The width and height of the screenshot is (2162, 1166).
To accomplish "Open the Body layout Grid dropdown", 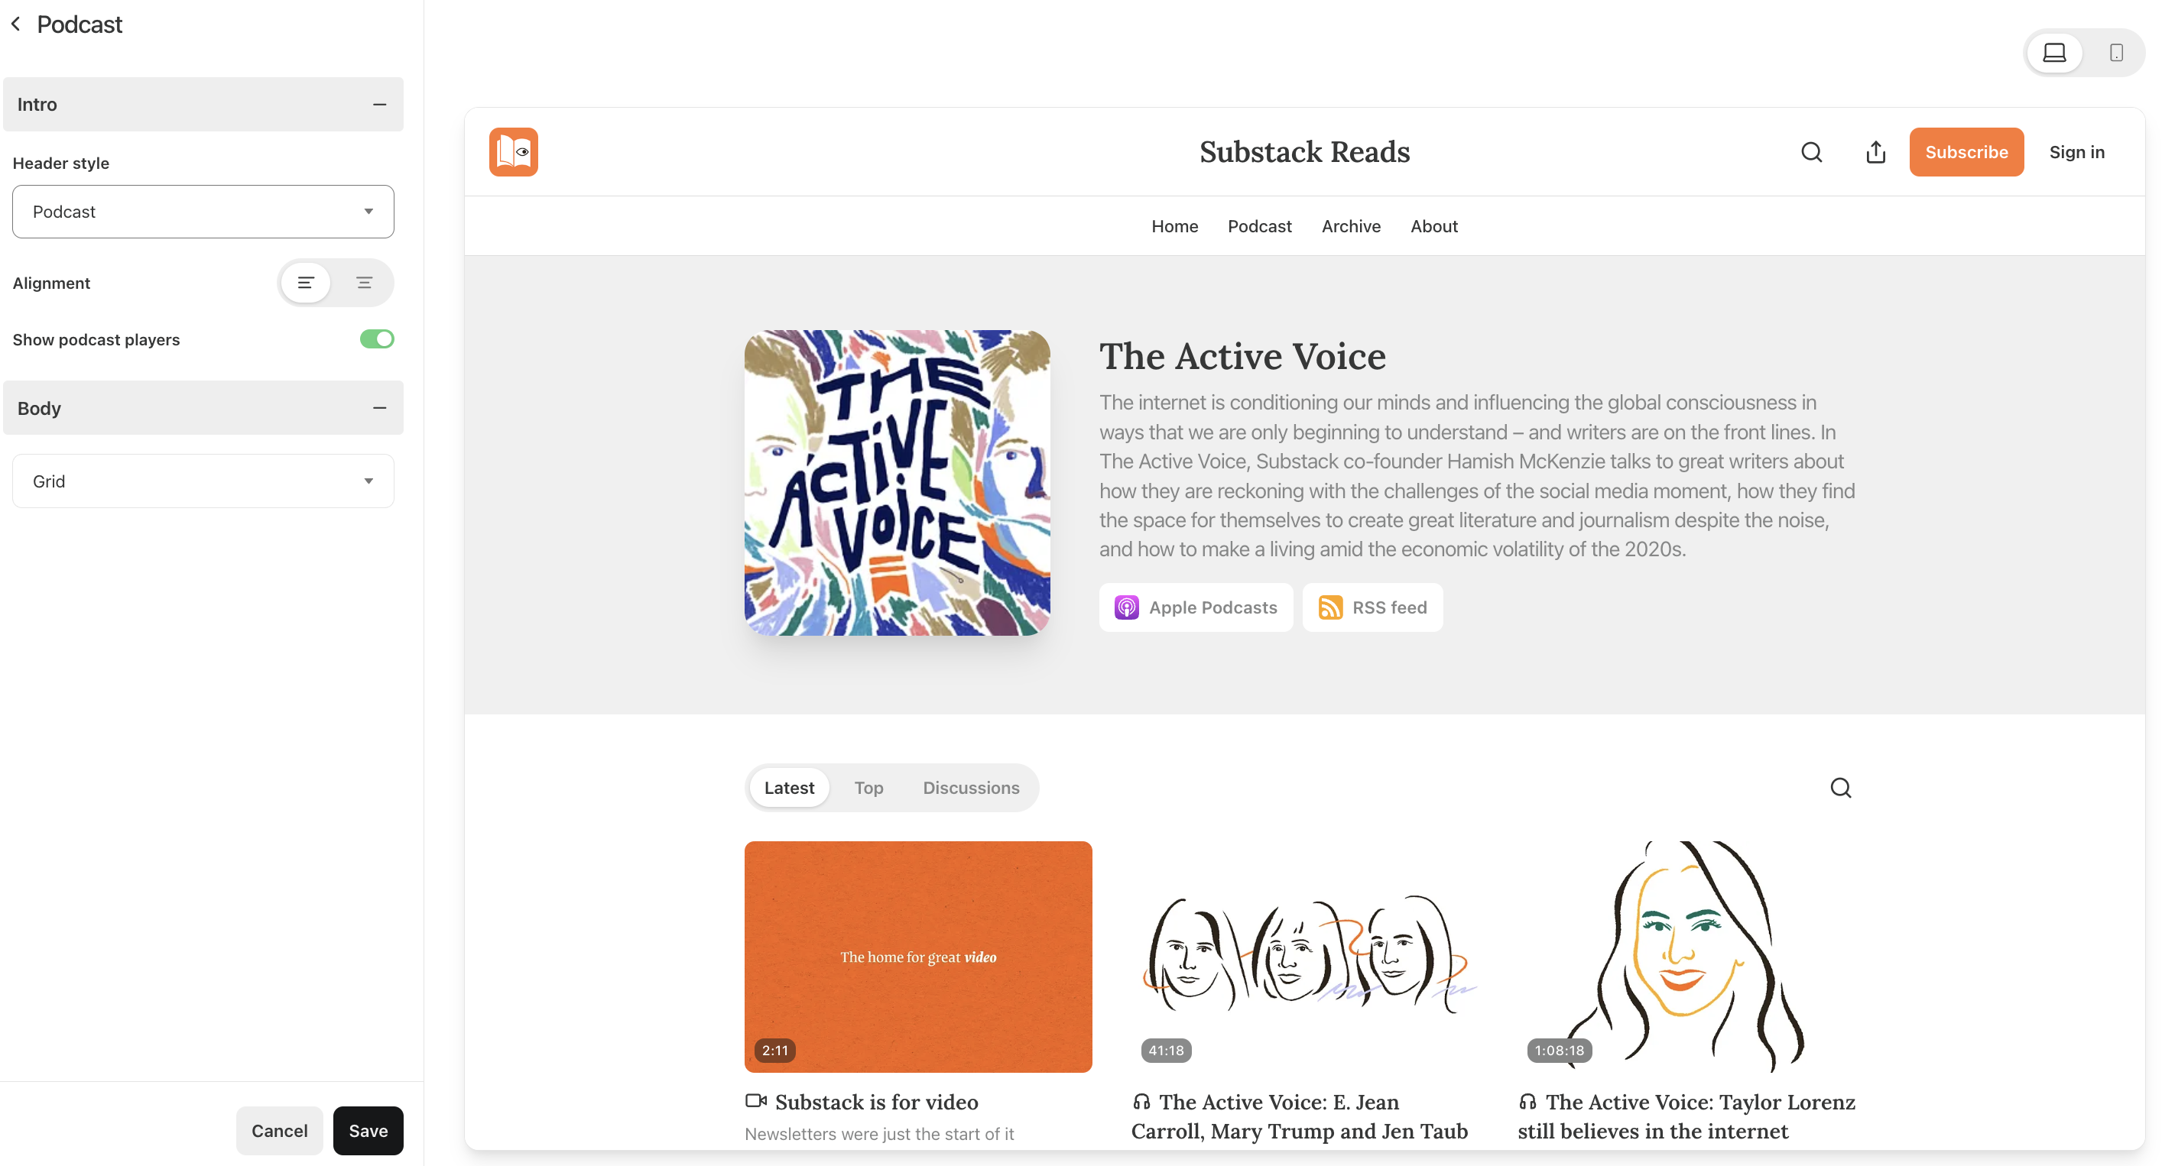I will [x=203, y=480].
